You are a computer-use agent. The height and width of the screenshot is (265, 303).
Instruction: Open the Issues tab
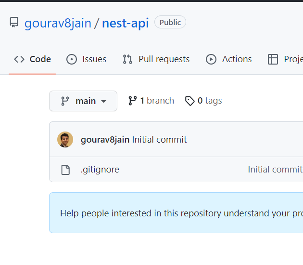(86, 59)
